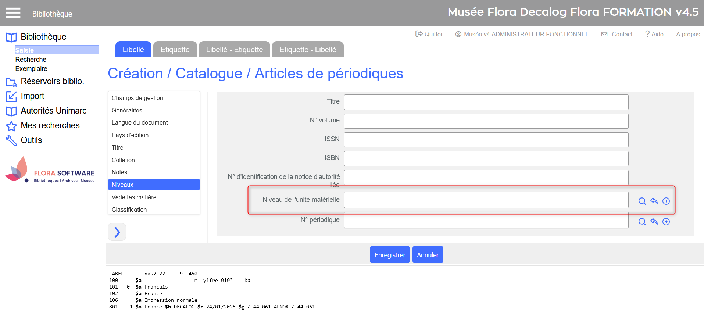This screenshot has height=318, width=704.
Task: Open the hamburger menu icon
Action: tap(13, 13)
